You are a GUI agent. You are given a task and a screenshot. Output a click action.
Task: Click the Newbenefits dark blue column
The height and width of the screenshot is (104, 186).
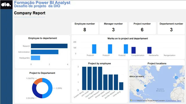coord(149,50)
